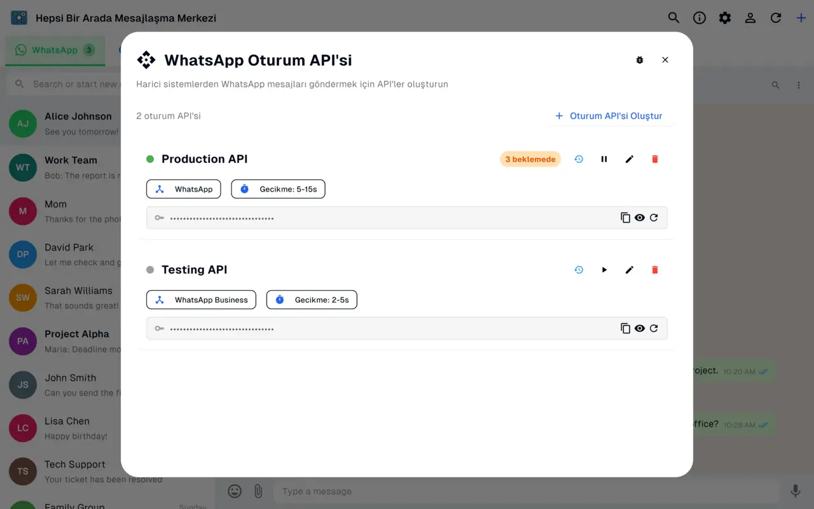The height and width of the screenshot is (509, 814).
Task: Copy the Production API key
Action: pyautogui.click(x=626, y=218)
